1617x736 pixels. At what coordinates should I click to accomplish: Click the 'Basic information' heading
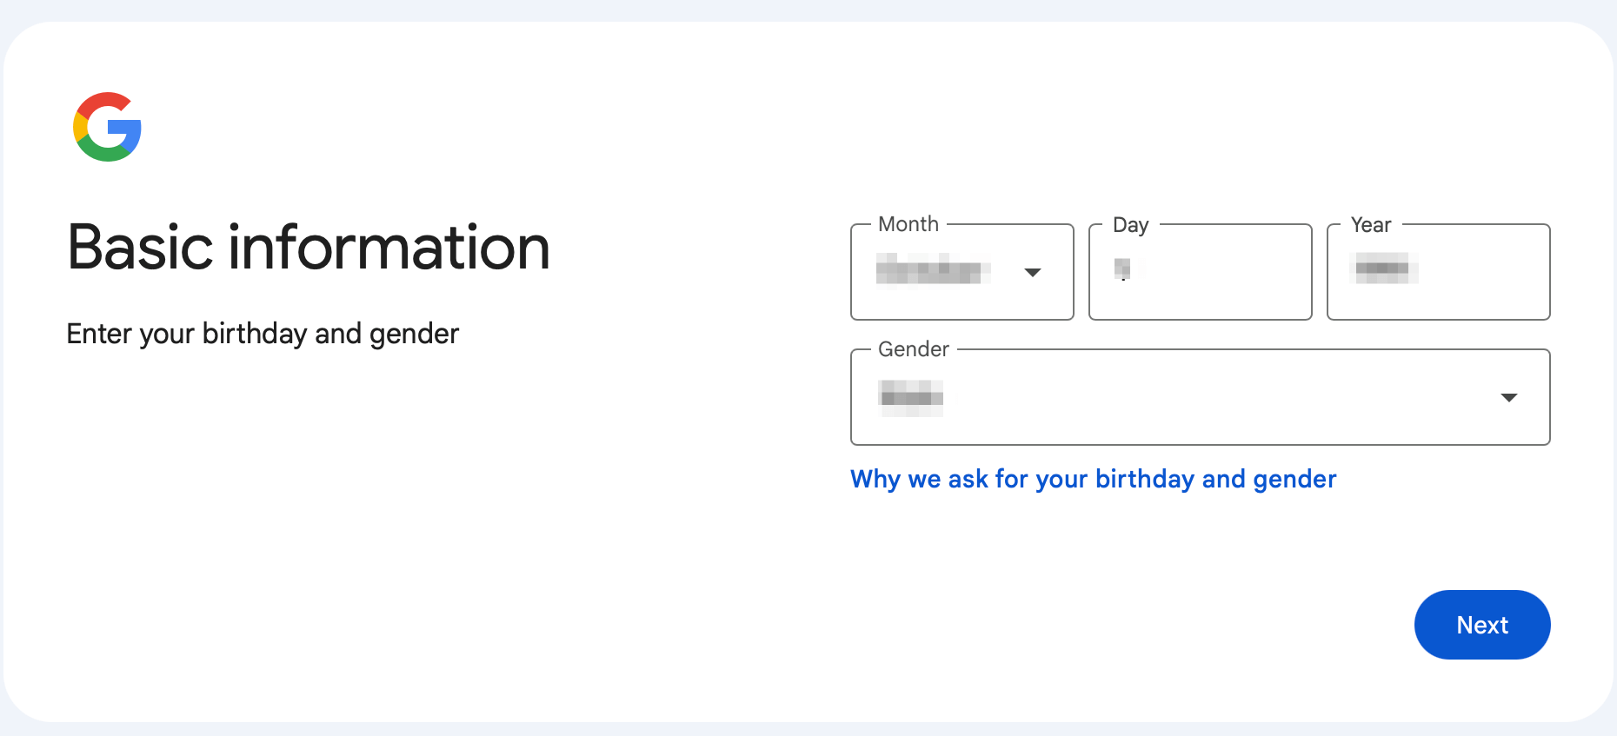pyautogui.click(x=309, y=248)
